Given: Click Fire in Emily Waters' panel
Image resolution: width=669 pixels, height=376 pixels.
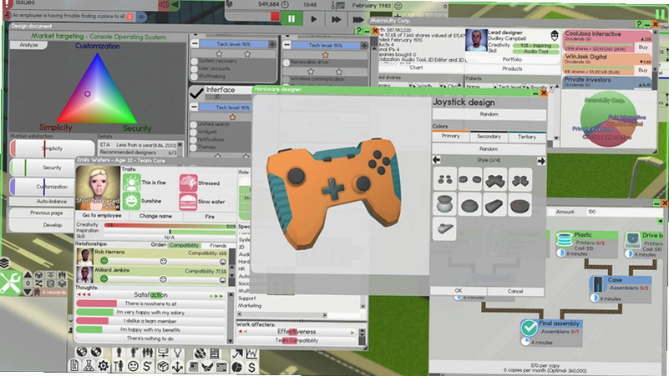Looking at the screenshot, I should pos(210,216).
